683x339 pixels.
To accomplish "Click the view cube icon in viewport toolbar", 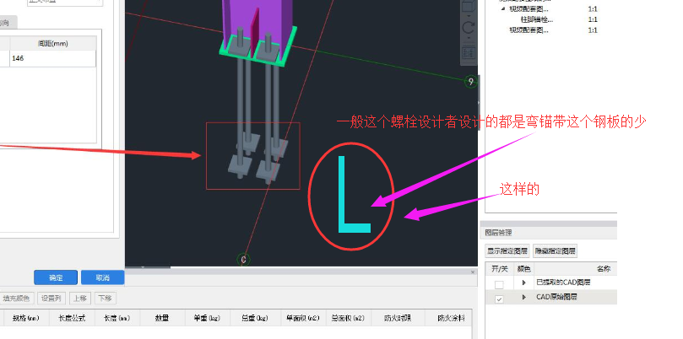I will tap(469, 6).
